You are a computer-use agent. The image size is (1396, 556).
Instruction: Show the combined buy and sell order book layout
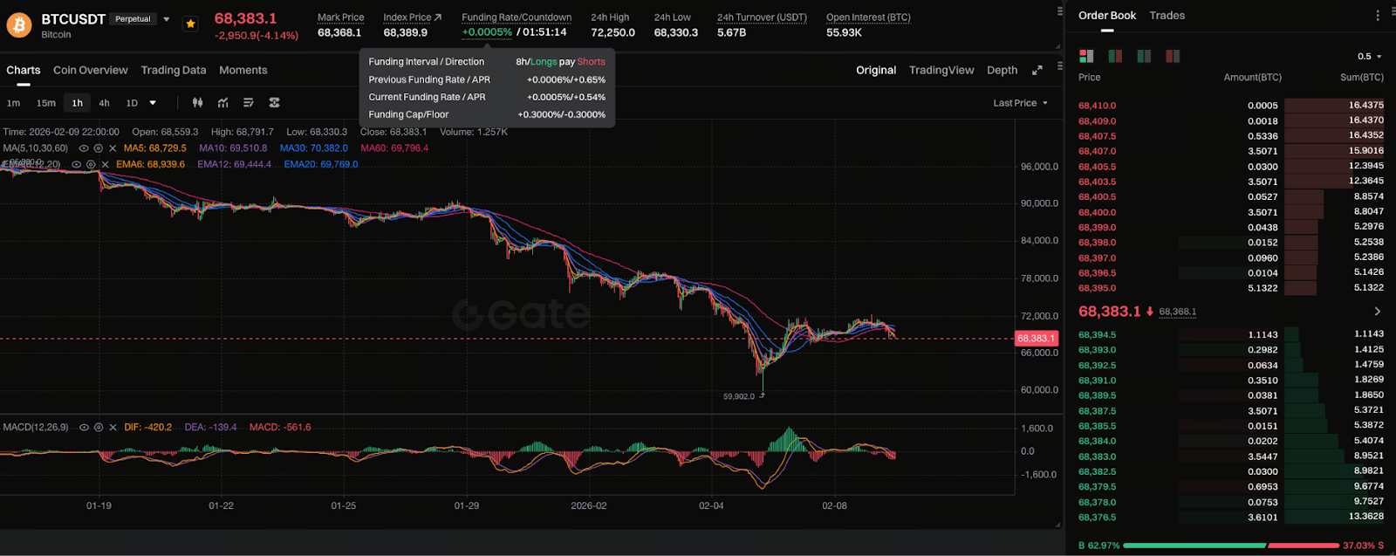click(x=1086, y=56)
